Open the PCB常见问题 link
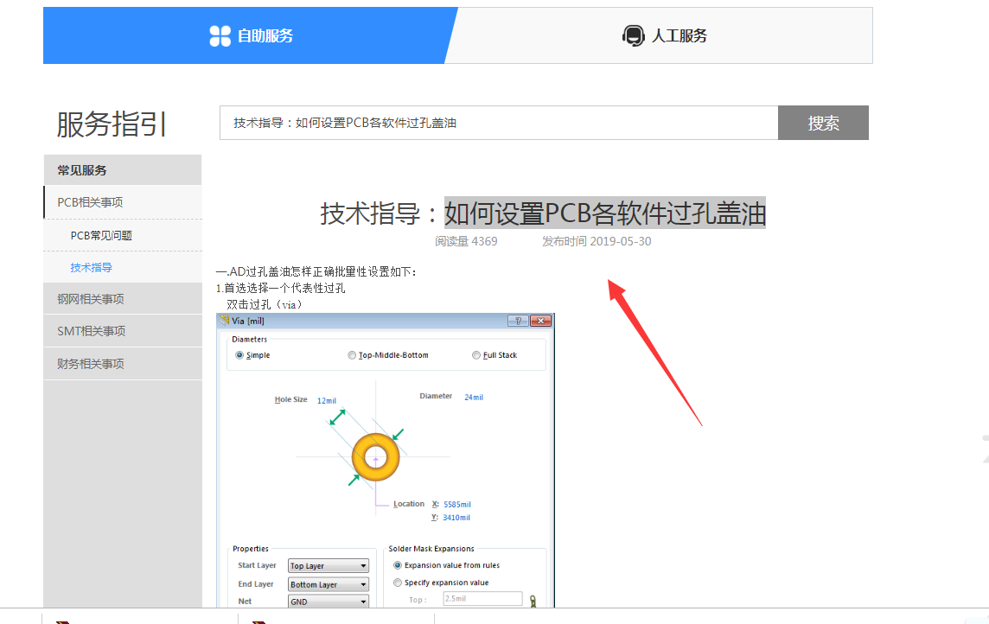Image resolution: width=989 pixels, height=624 pixels. pos(101,235)
